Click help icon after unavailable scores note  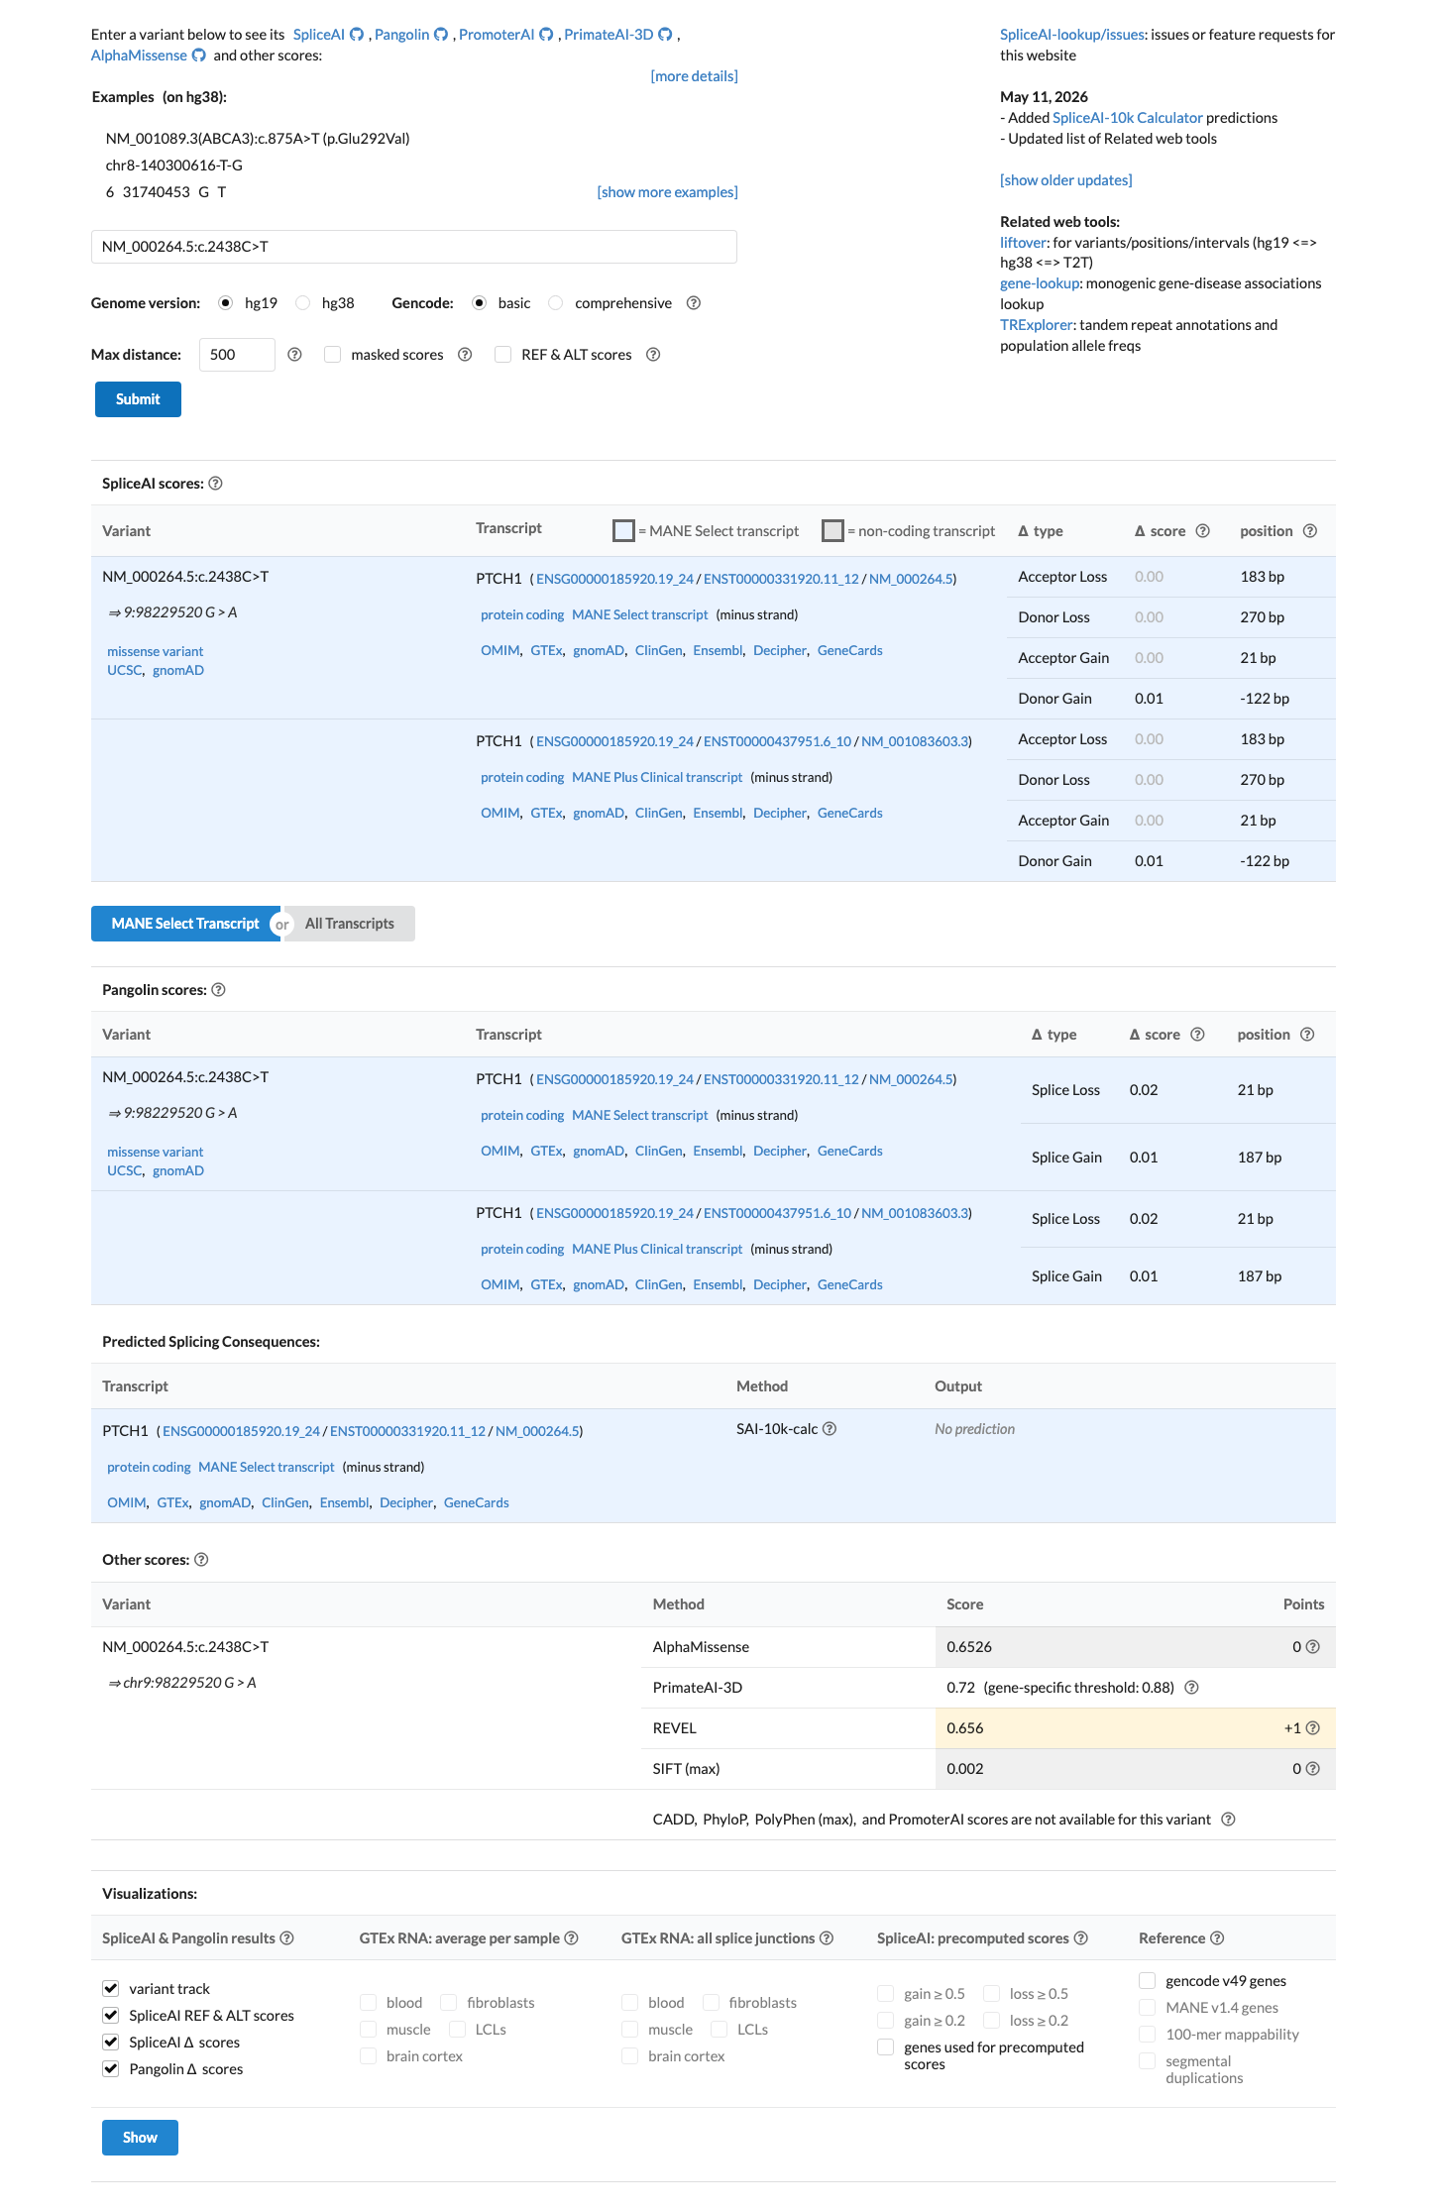coord(1229,1820)
